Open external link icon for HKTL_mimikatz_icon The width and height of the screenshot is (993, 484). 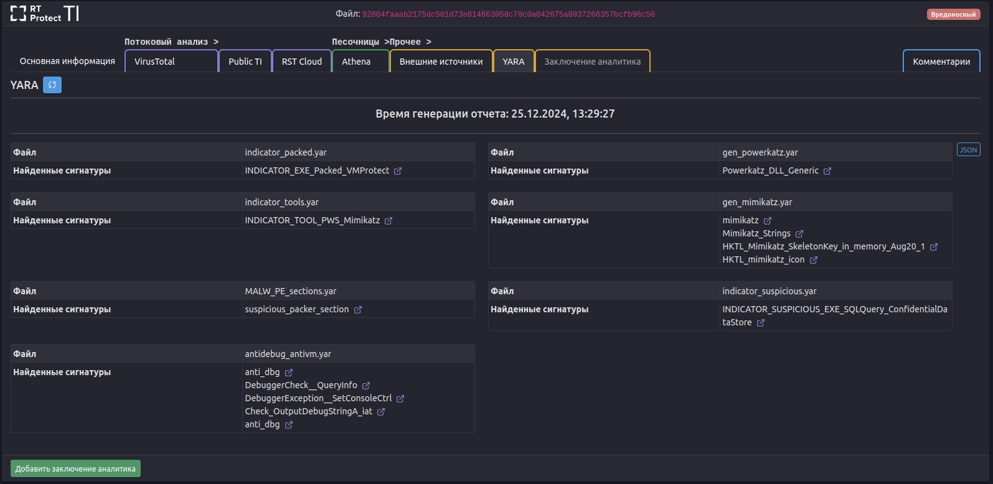click(814, 260)
